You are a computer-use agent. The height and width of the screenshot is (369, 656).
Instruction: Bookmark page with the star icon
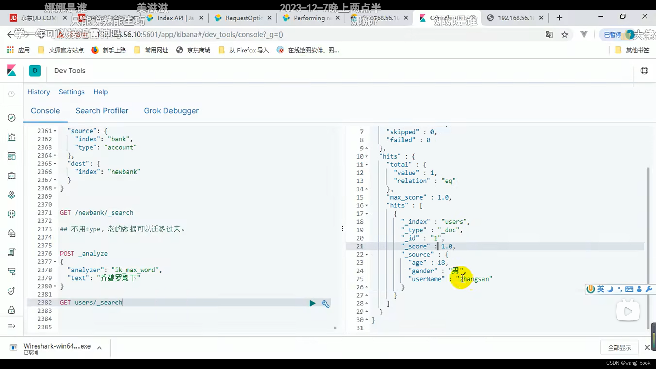pos(565,35)
